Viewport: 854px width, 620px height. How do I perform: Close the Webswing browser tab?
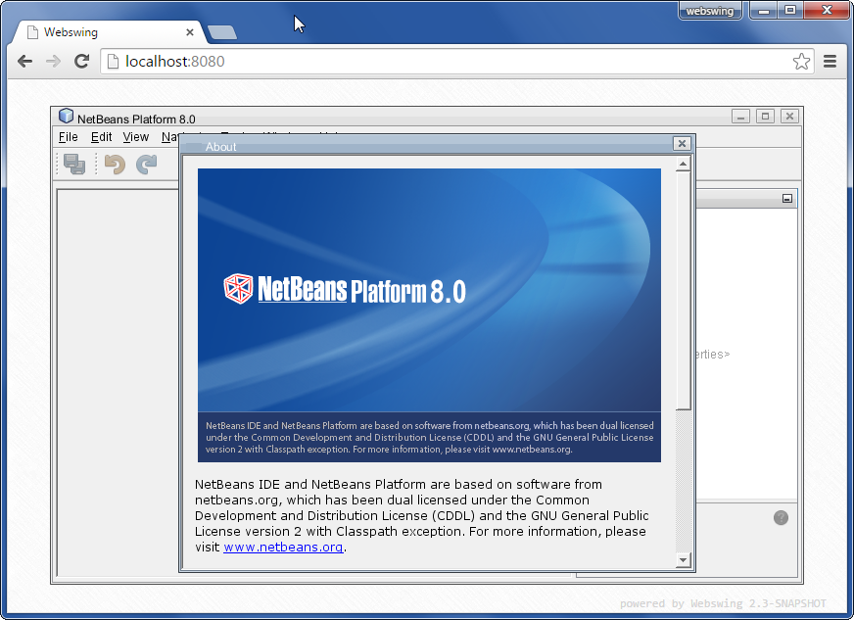click(190, 32)
